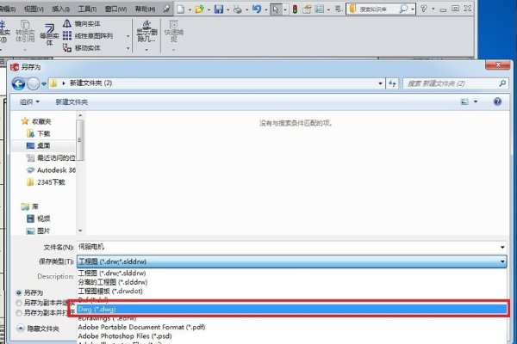Screen dimensions: 517x344
Task: Select 桌面 in the navigation pane
Action: (38, 146)
